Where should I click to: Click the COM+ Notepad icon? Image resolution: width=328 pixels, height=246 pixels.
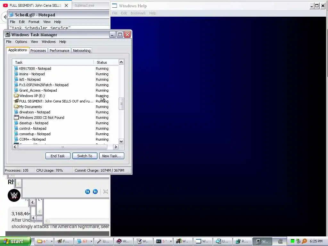pos(16,139)
